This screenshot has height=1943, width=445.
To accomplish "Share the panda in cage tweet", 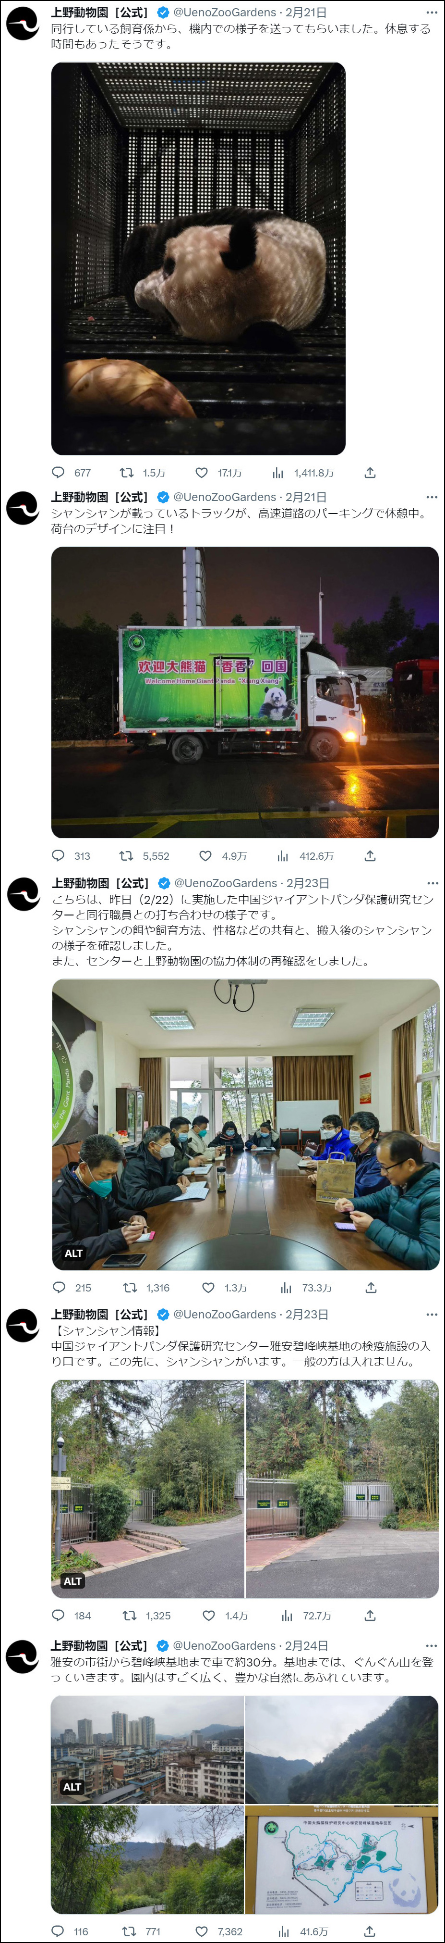I will click(370, 473).
